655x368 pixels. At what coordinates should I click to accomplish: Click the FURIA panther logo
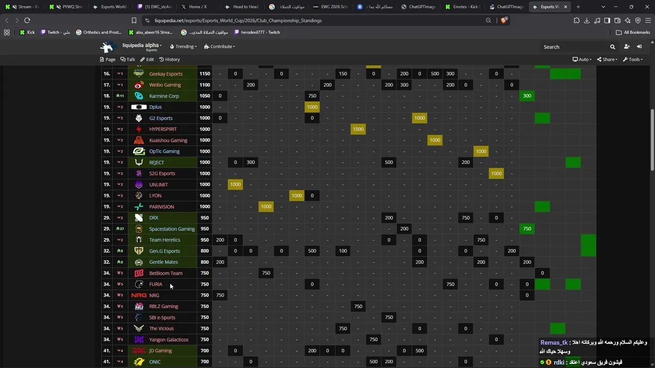(x=139, y=284)
